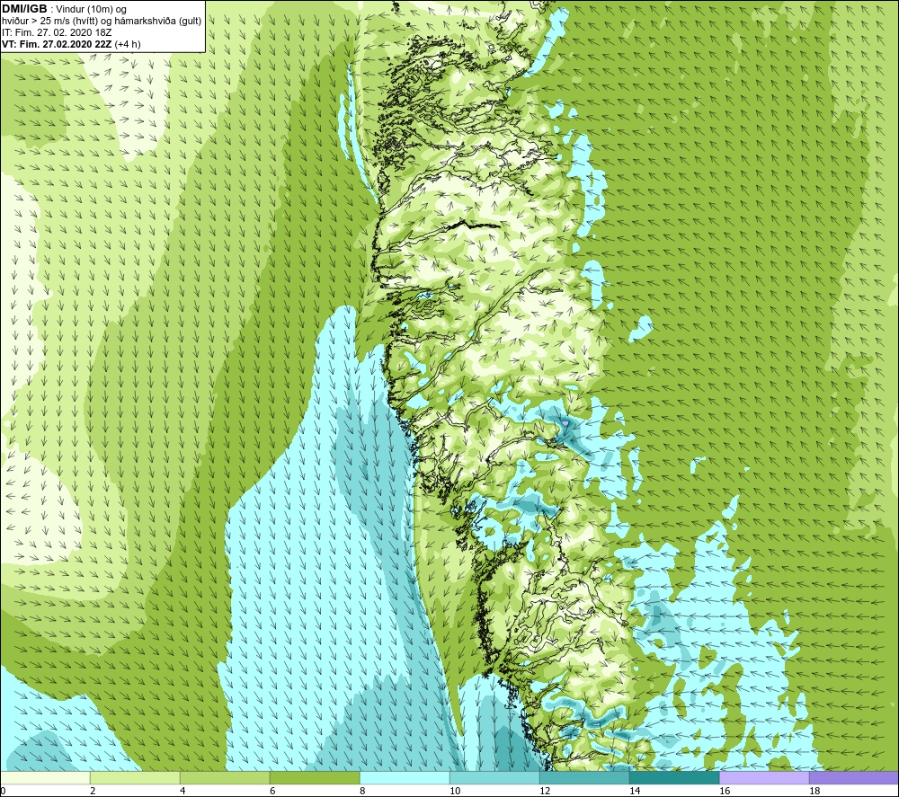Click the legend scale label 6
The width and height of the screenshot is (899, 797).
tap(272, 792)
